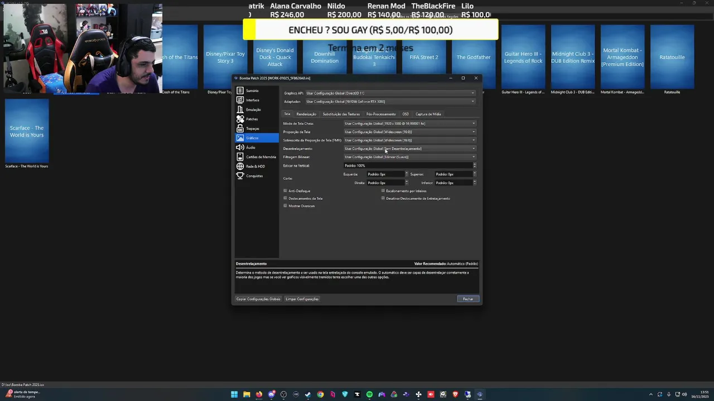
Task: Open the Conquistas achievements page
Action: pos(257,176)
